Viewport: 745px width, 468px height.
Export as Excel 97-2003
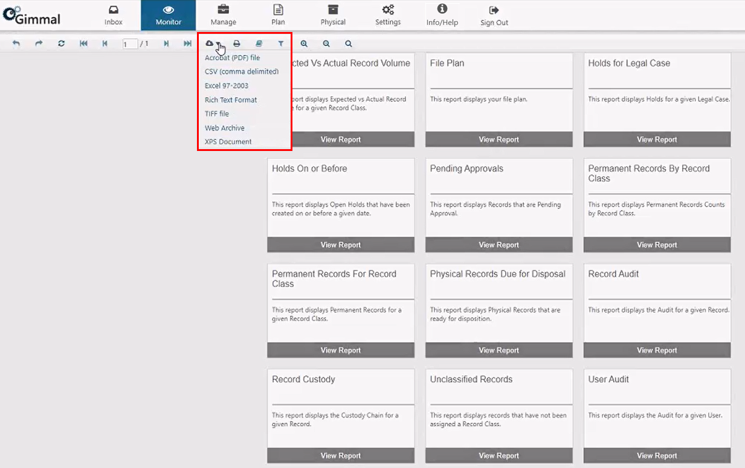[x=226, y=86]
